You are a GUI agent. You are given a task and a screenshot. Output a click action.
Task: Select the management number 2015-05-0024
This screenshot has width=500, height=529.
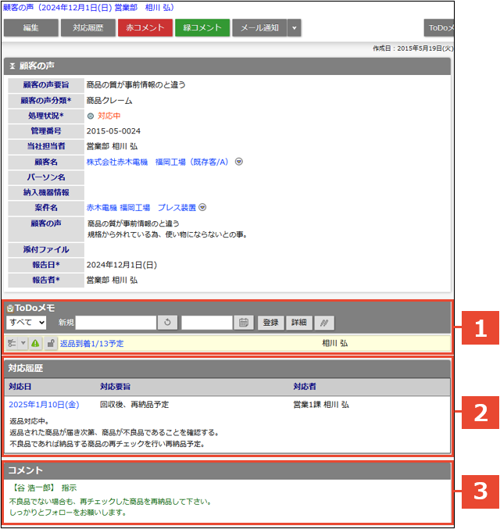pyautogui.click(x=113, y=131)
